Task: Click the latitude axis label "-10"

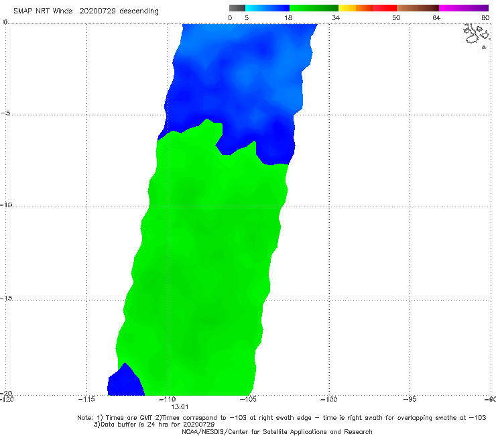Action: click(x=6, y=205)
